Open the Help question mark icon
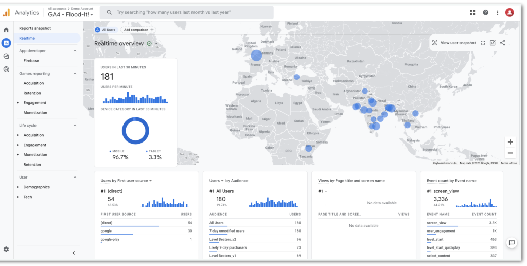Image resolution: width=527 pixels, height=266 pixels. (x=485, y=13)
